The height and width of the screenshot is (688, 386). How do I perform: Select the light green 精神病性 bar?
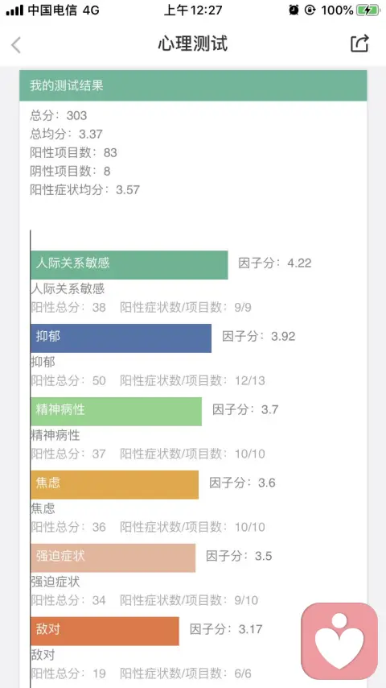(x=116, y=411)
